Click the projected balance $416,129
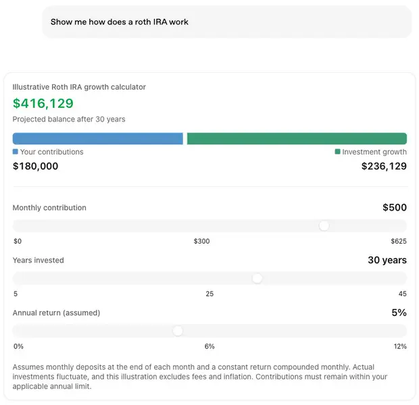Viewport: 419px width, 405px height. [43, 103]
